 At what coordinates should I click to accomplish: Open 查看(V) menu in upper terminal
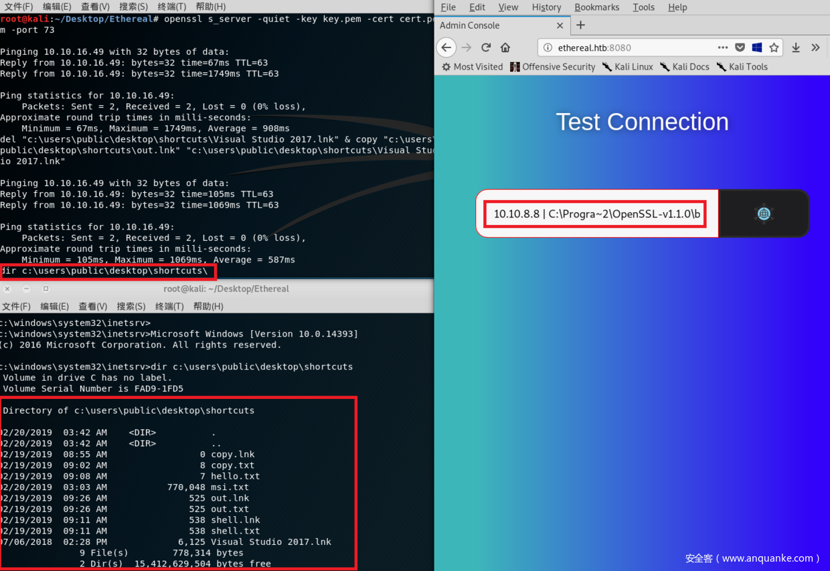(94, 7)
